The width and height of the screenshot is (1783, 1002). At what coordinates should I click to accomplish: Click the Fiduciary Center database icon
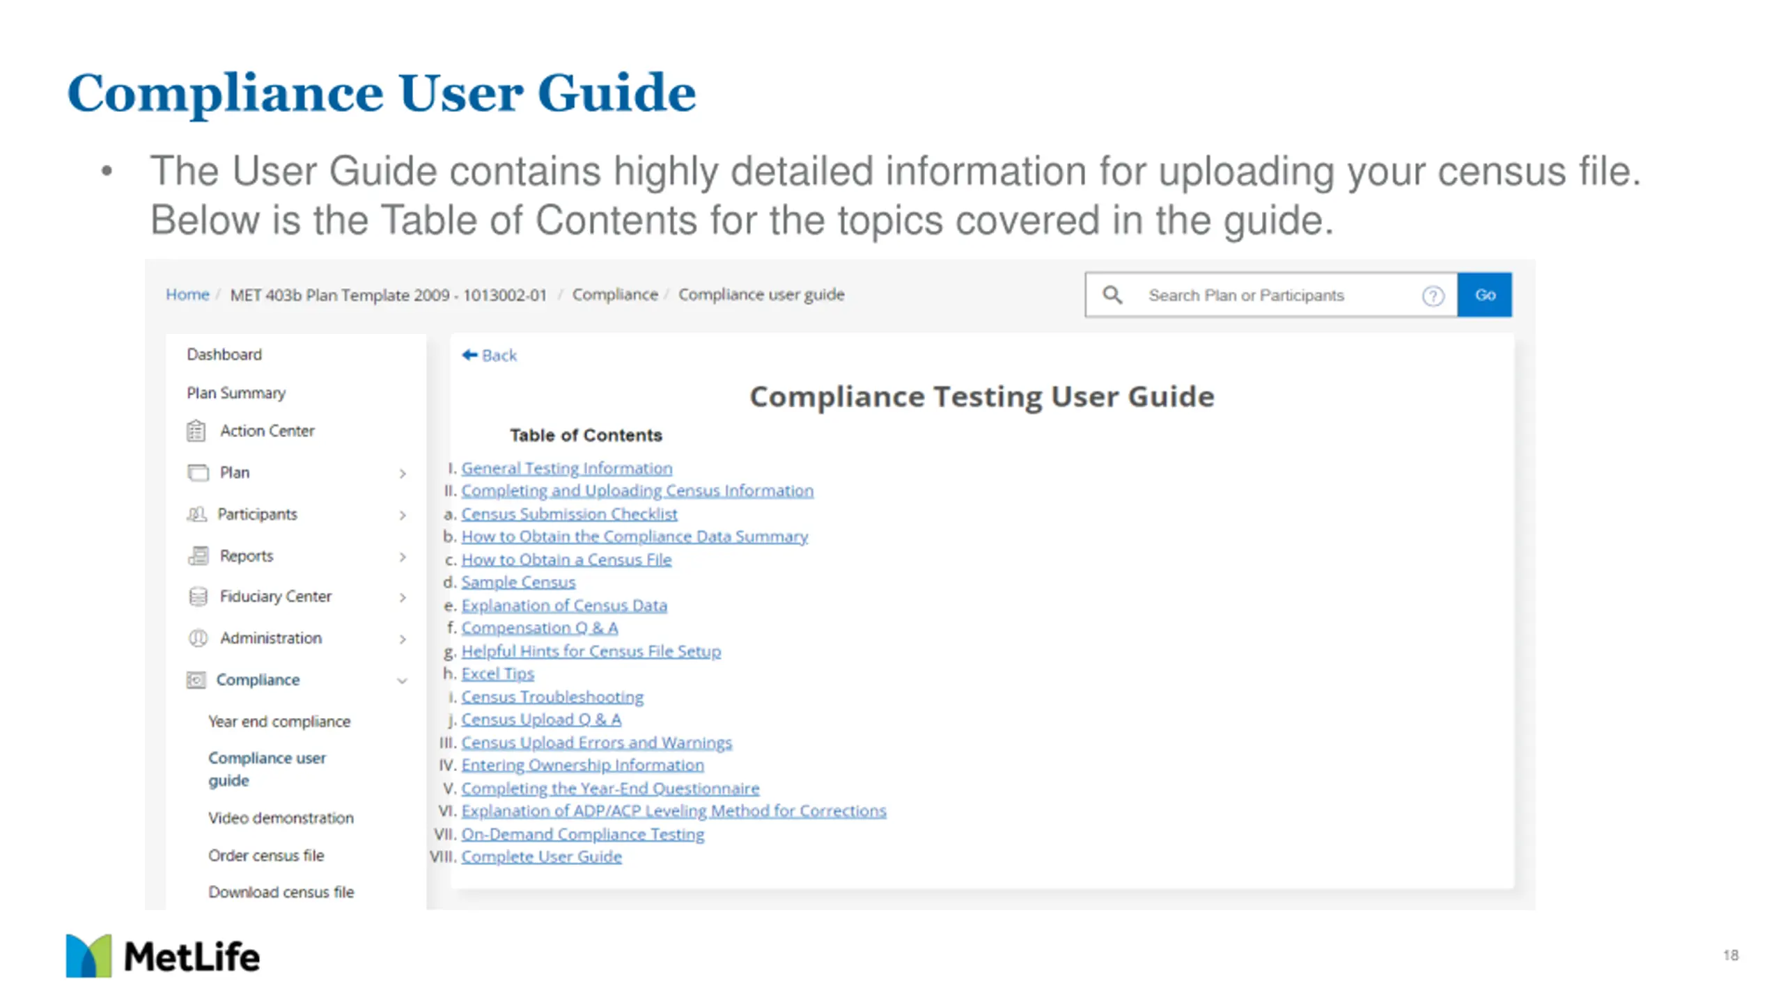[198, 596]
